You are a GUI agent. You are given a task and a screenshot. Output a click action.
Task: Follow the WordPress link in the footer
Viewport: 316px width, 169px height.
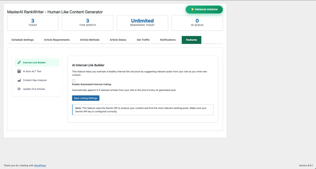40,166
